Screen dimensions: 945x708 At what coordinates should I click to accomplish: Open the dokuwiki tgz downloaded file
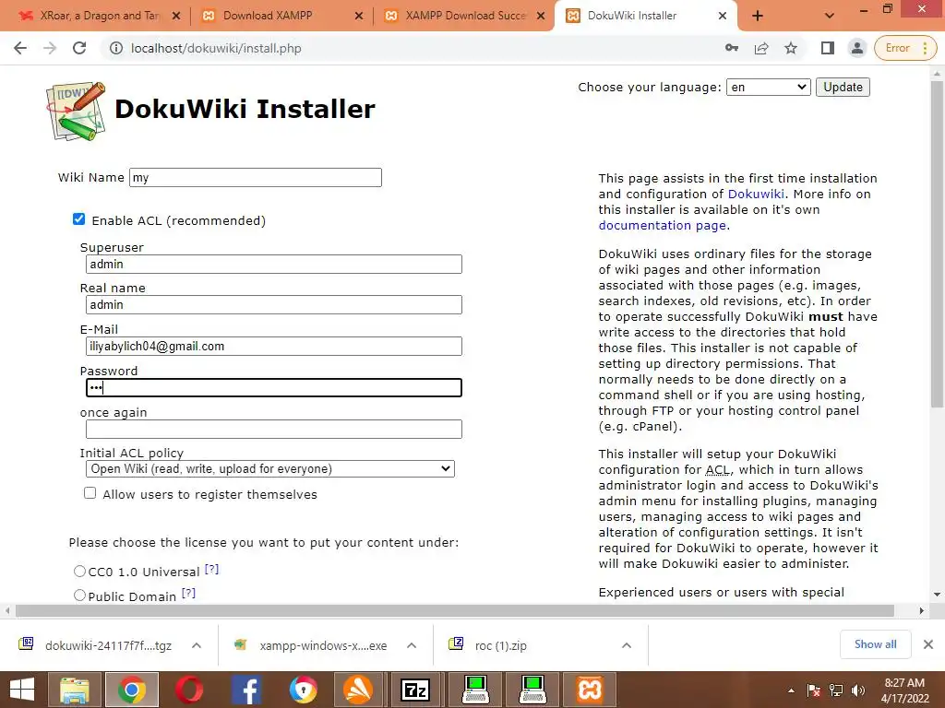[96, 645]
